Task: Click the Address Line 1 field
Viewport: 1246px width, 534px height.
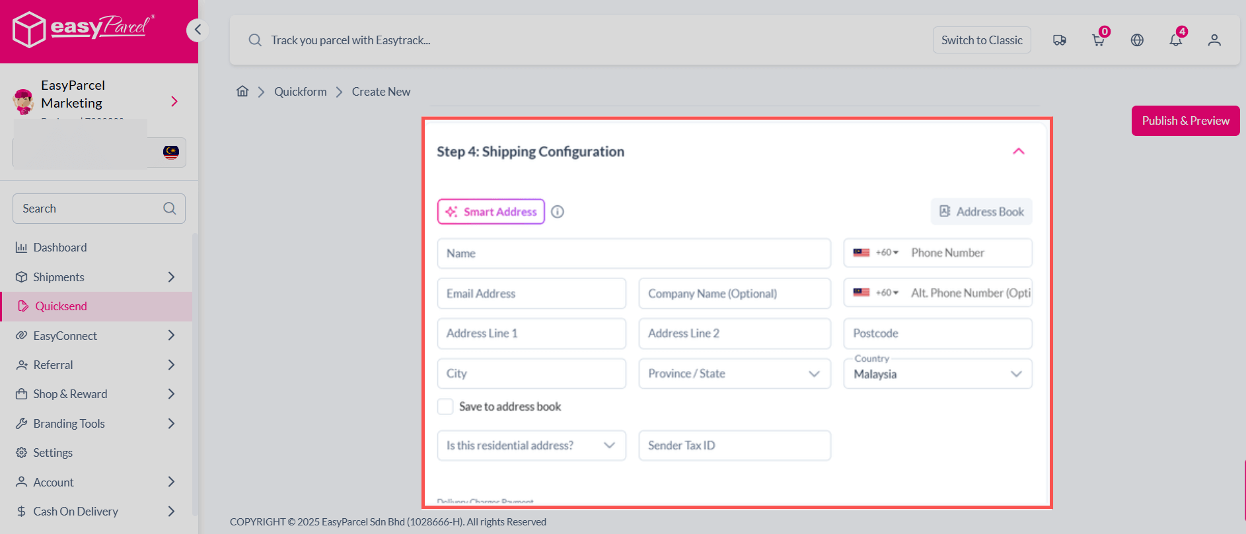Action: [x=531, y=333]
